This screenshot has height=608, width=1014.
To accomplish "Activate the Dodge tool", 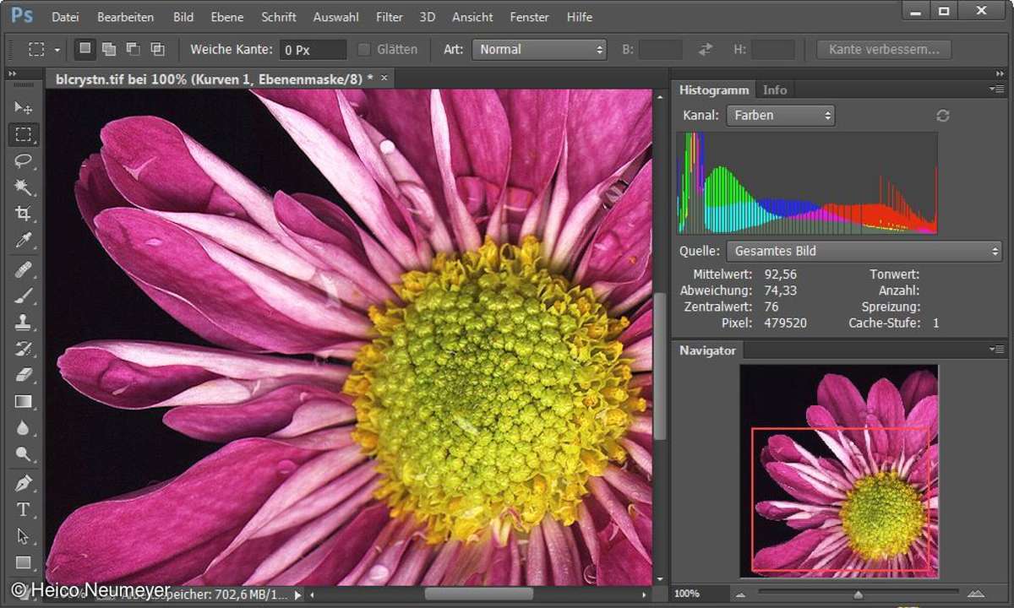I will coord(24,453).
